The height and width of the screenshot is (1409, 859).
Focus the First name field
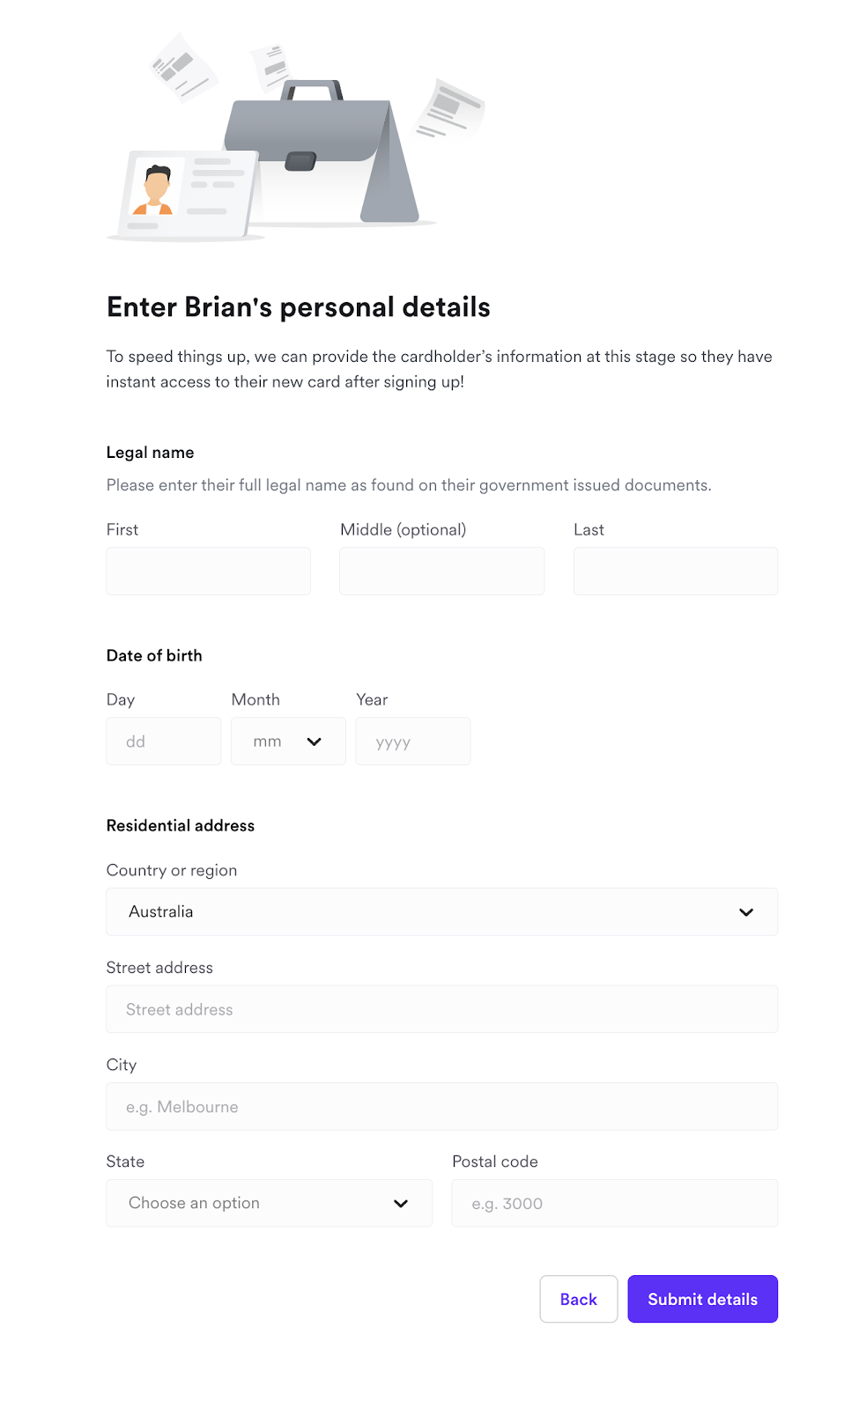[209, 572]
